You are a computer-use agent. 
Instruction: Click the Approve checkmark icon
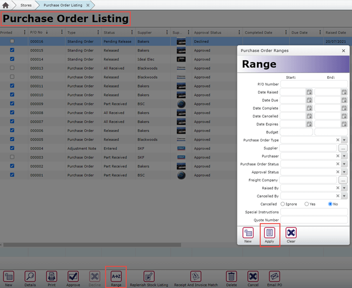pyautogui.click(x=73, y=277)
